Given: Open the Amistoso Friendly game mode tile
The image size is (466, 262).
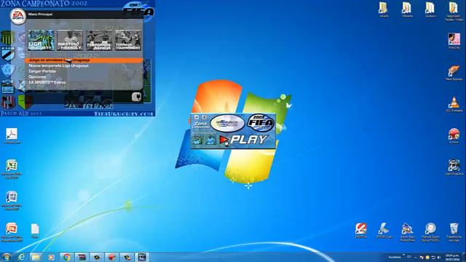Looking at the screenshot, I should [x=70, y=40].
